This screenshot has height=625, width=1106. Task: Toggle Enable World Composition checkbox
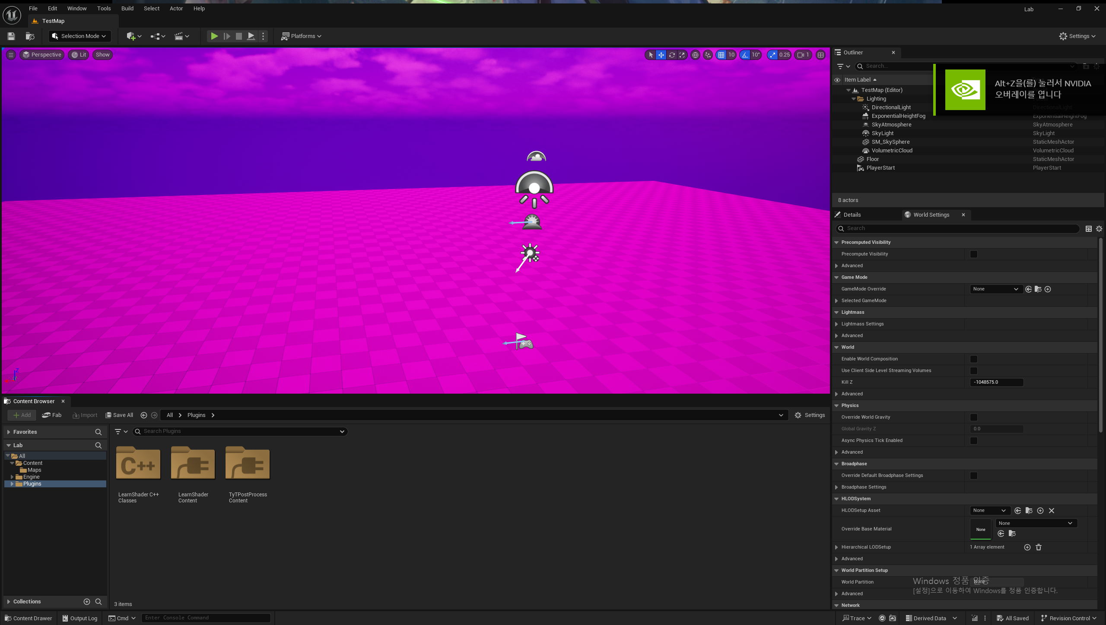coord(973,359)
